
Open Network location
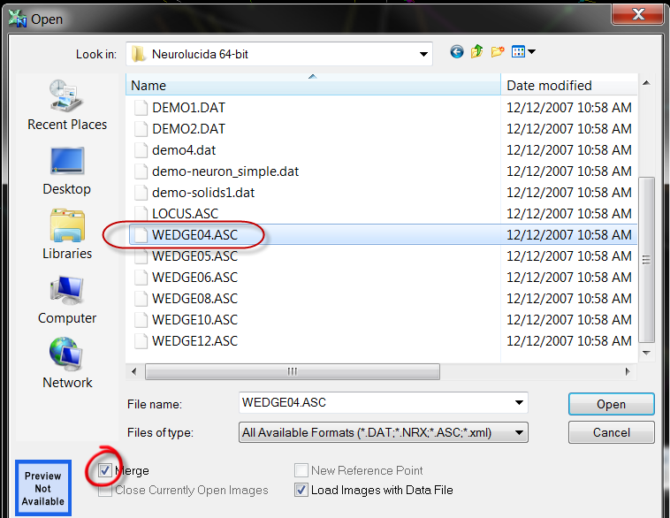click(67, 363)
